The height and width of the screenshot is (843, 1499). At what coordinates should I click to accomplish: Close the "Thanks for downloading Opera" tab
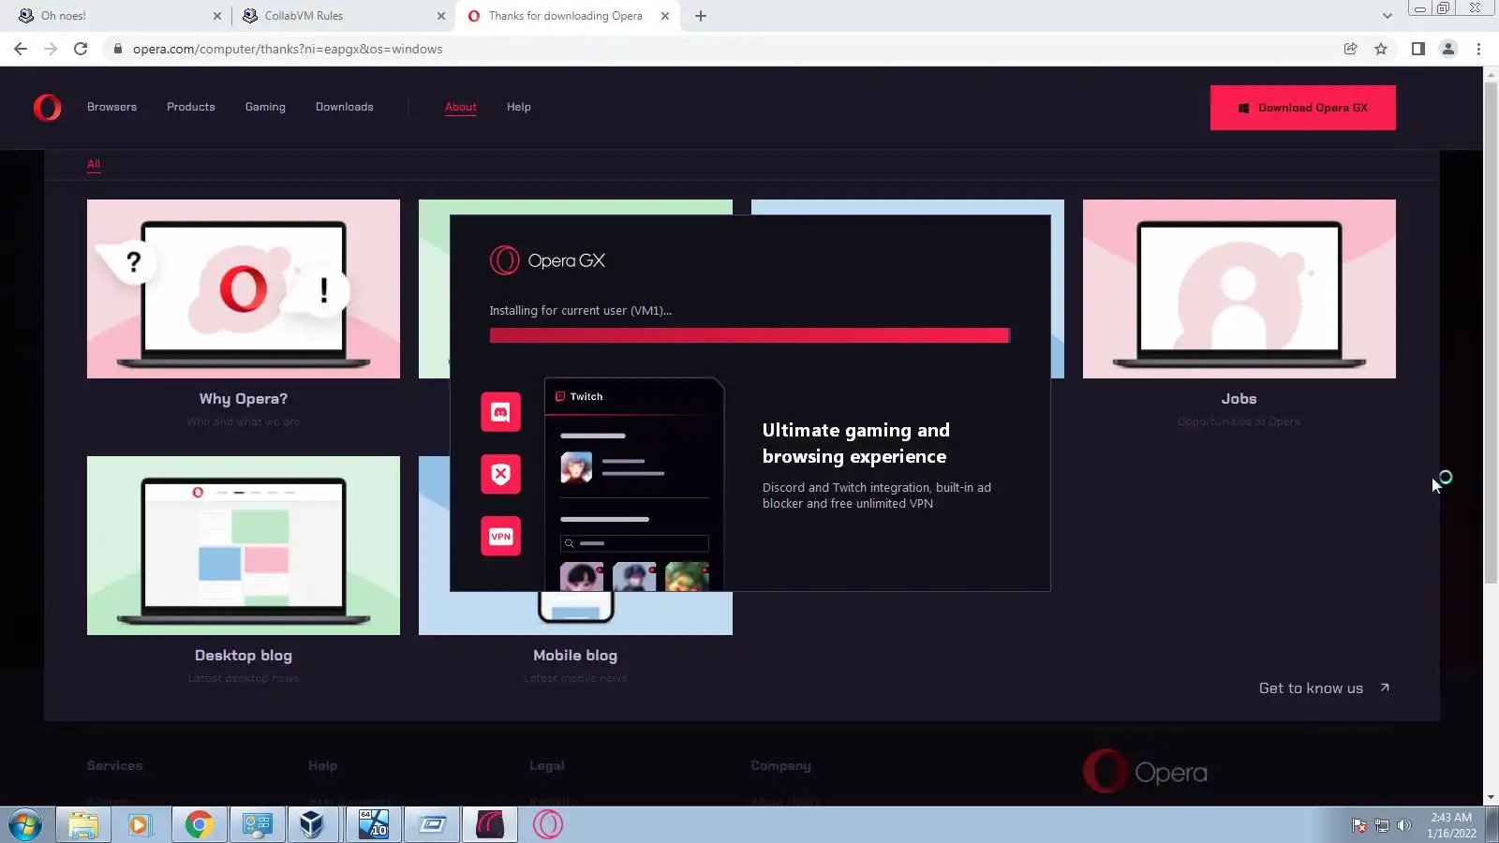(x=665, y=16)
